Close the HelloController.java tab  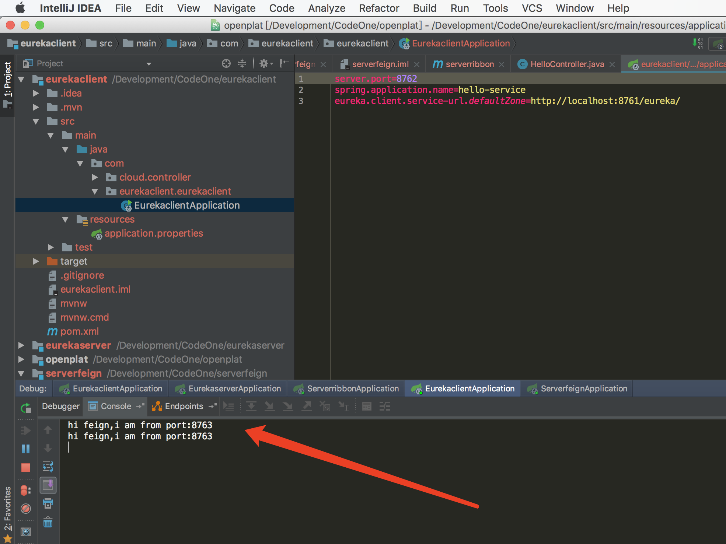[x=612, y=64]
